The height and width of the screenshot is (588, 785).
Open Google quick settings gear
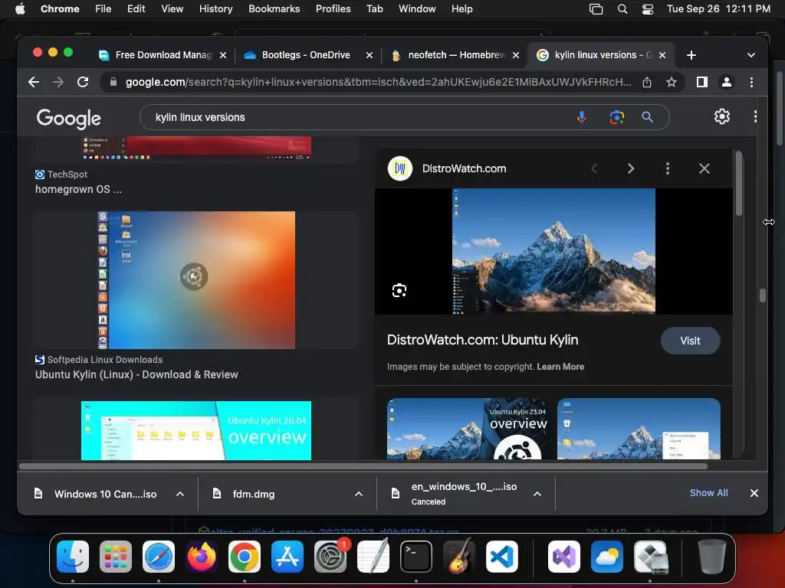coord(721,116)
